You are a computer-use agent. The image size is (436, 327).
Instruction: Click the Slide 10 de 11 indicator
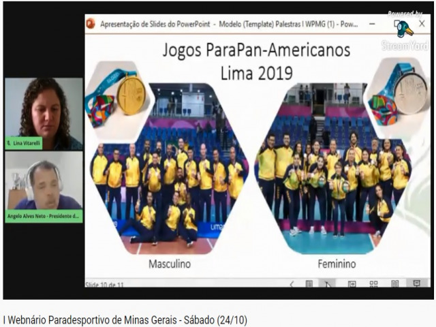[99, 284]
